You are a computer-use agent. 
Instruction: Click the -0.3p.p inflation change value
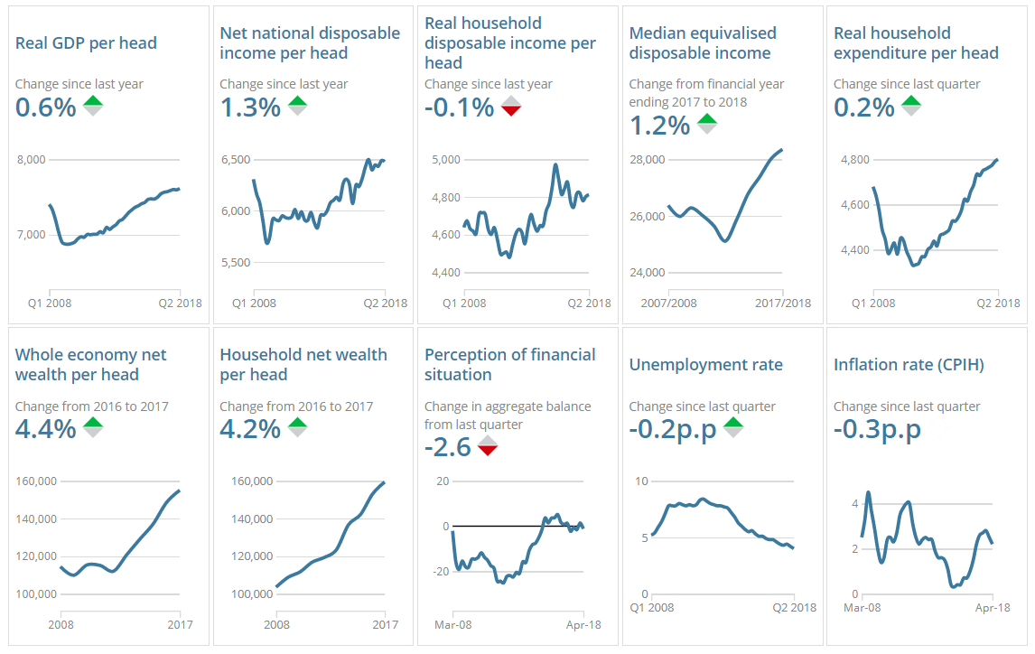[x=877, y=429]
